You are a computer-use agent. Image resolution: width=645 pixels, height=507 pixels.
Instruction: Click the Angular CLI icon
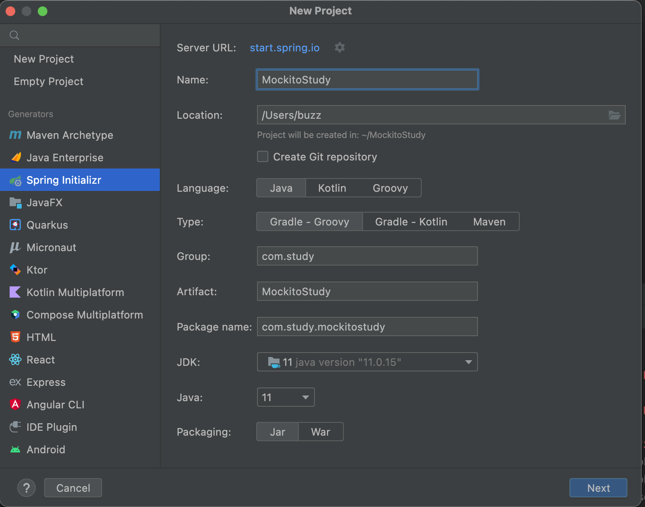[15, 404]
